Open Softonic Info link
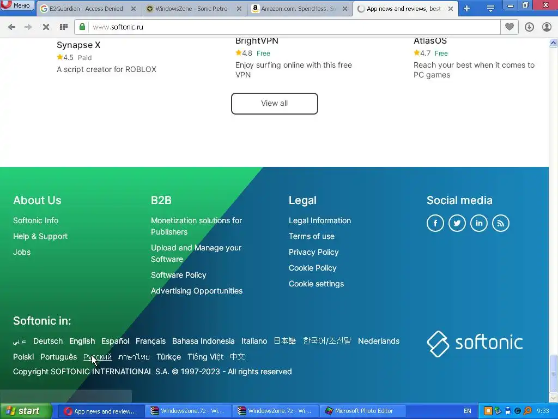558x419 pixels. pos(35,220)
